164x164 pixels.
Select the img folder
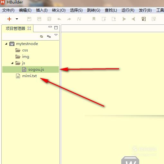[x=26, y=57]
